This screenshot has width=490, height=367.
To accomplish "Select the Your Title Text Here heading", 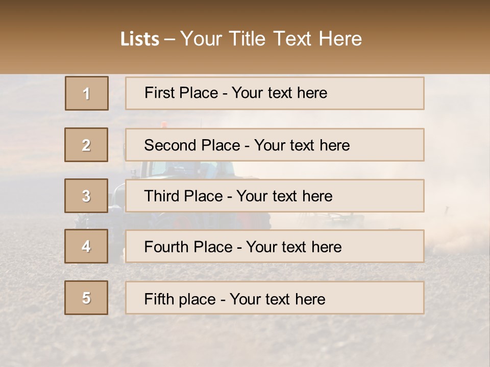I will (271, 39).
